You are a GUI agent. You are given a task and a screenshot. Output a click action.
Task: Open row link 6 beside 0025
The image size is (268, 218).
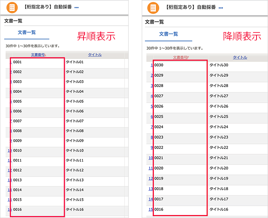coord(152,116)
